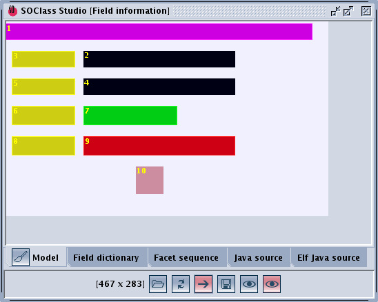The image size is (378, 302).
Task: Close the Field information window
Action: click(x=366, y=11)
